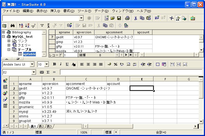Screen dimensions: 205x136
Task: Click the Cut scissors icon in main toolbar
Action: (136, 18)
